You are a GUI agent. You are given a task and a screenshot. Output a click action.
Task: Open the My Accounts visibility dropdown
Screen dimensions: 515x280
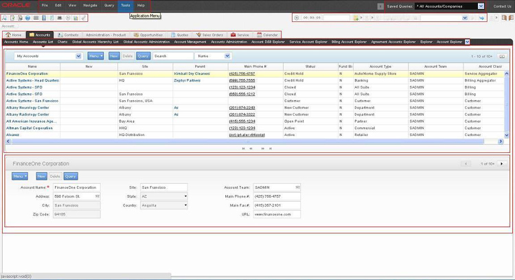click(78, 56)
